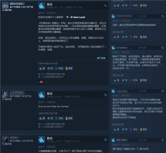The height and width of the screenshot is (153, 166).
Task: Click the thumbs-up icon on the third review (1.4 hours)
Action: tap(41, 139)
